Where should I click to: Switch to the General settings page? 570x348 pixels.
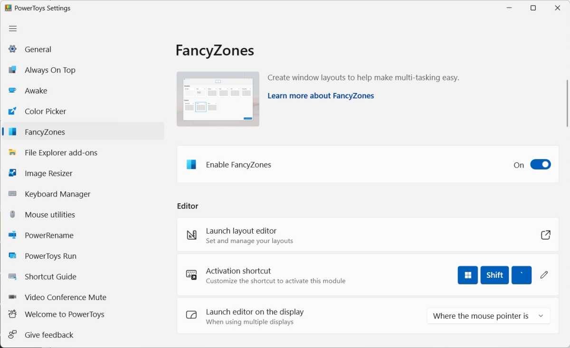coord(38,49)
